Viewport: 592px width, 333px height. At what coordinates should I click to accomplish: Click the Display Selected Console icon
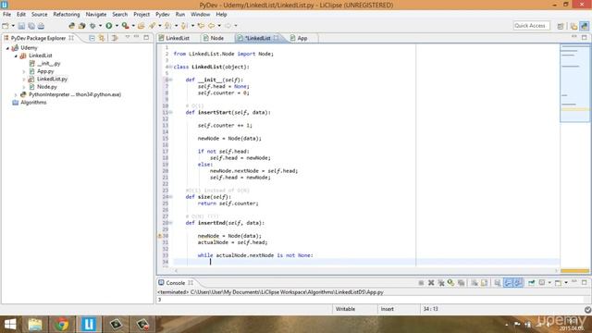point(542,283)
